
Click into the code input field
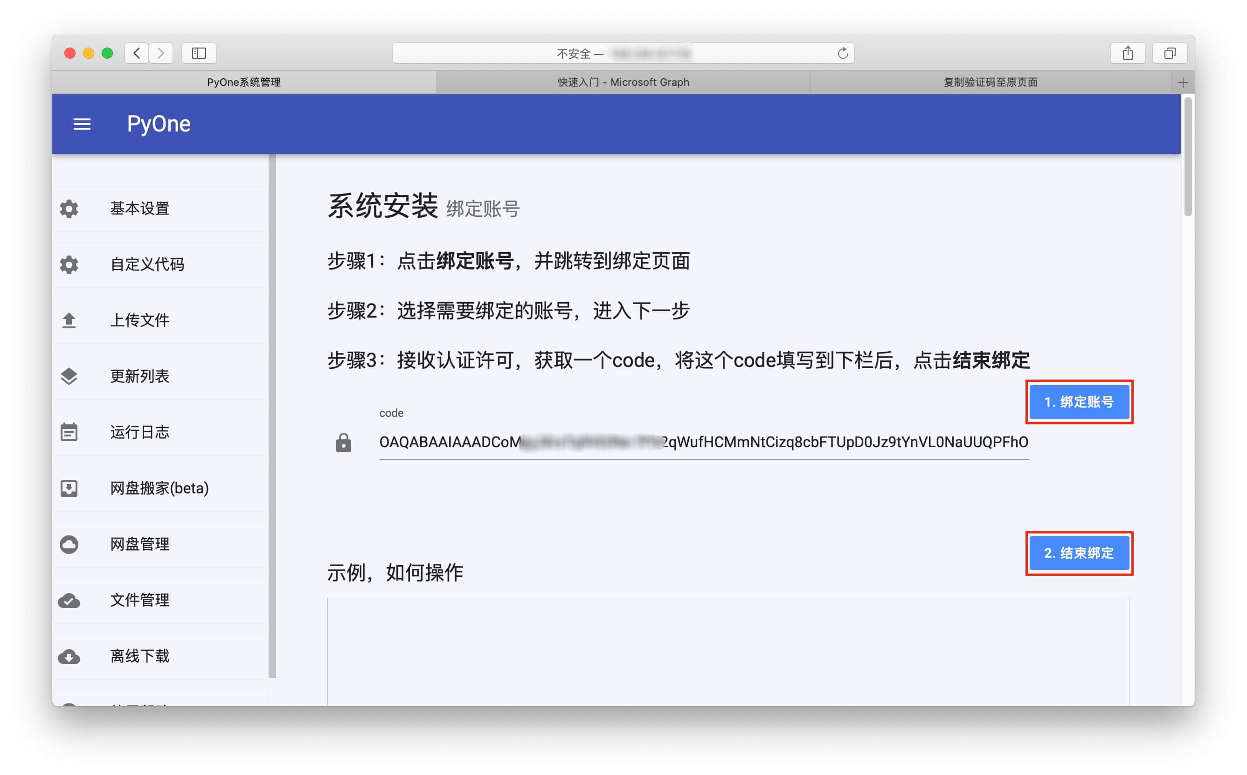(703, 442)
